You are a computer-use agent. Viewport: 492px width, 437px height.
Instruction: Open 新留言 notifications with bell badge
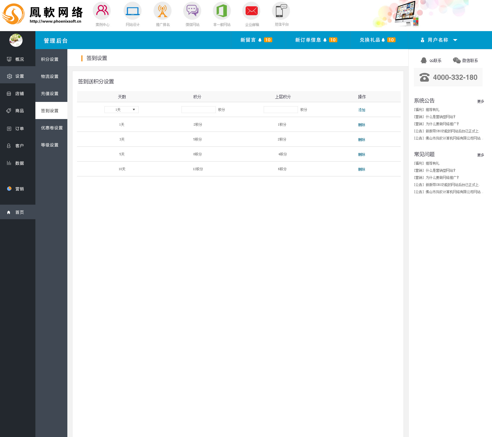coord(256,40)
